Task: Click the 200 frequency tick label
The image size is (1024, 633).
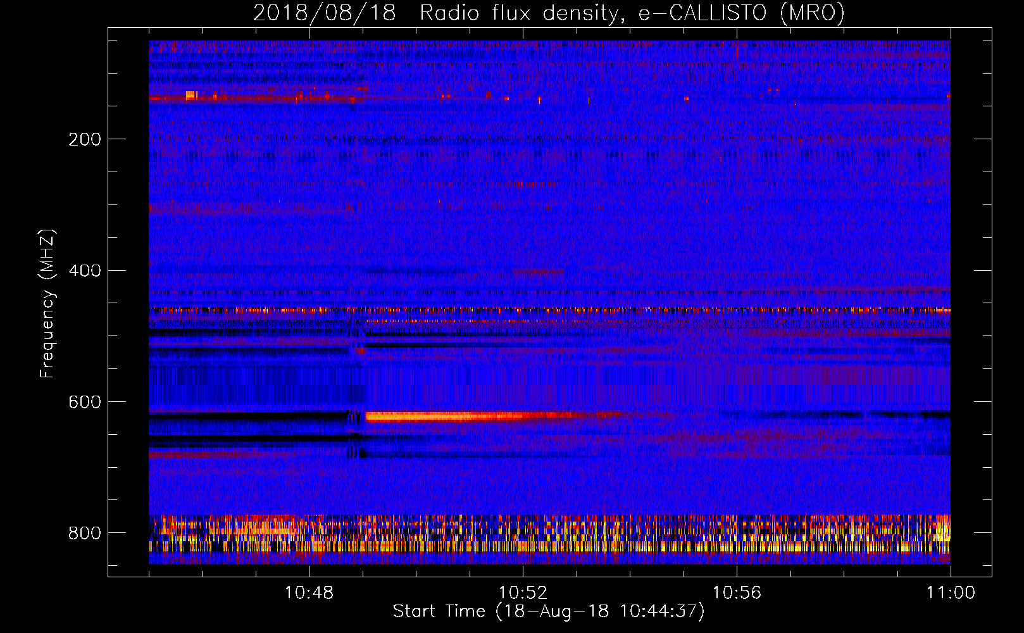Action: pos(85,139)
